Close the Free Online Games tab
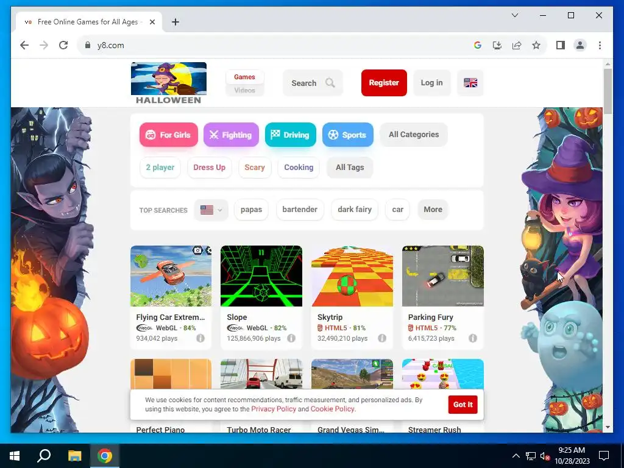Screen dimensions: 624x468 coord(152,22)
